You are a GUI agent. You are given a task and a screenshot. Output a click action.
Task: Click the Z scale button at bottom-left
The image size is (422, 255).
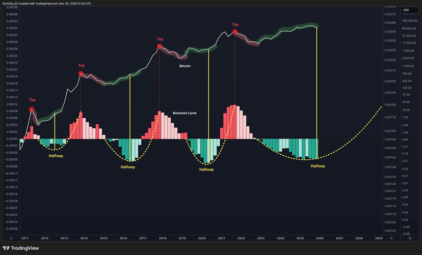(11, 238)
